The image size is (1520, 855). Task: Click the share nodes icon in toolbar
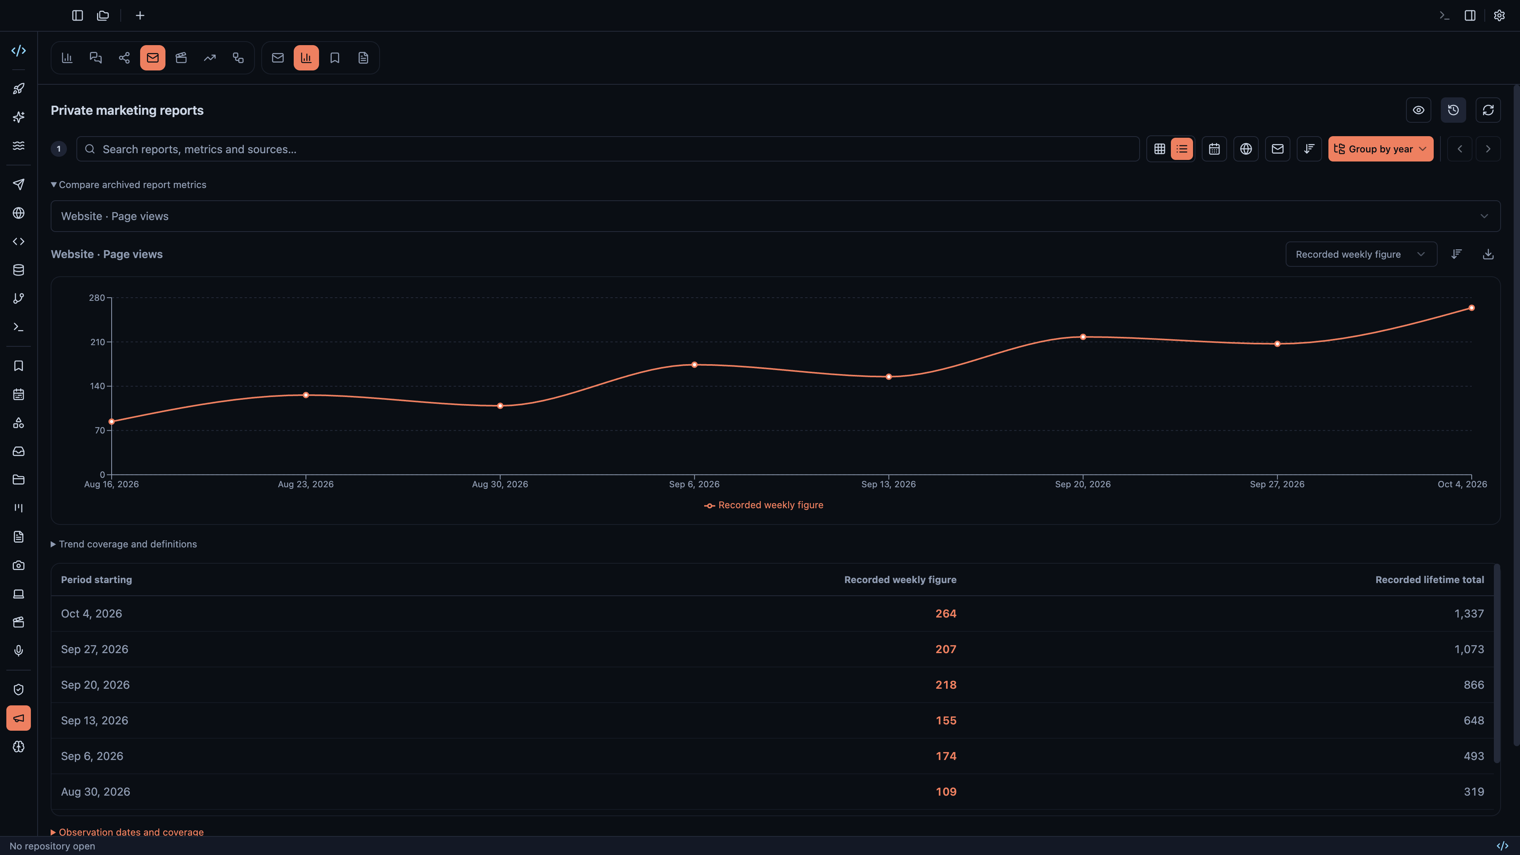point(124,58)
